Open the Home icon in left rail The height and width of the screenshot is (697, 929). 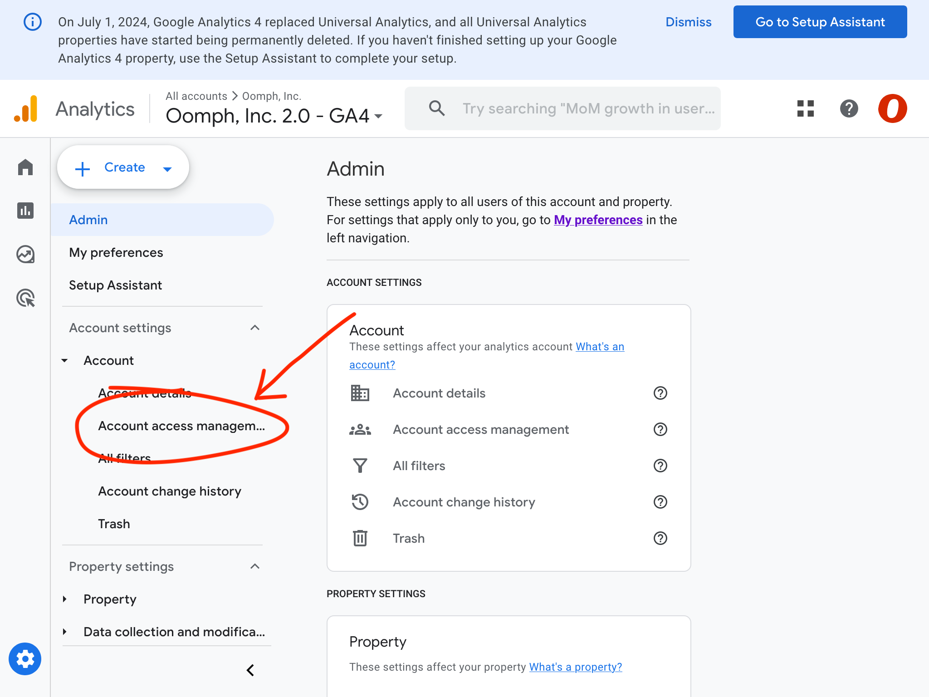[x=25, y=167]
